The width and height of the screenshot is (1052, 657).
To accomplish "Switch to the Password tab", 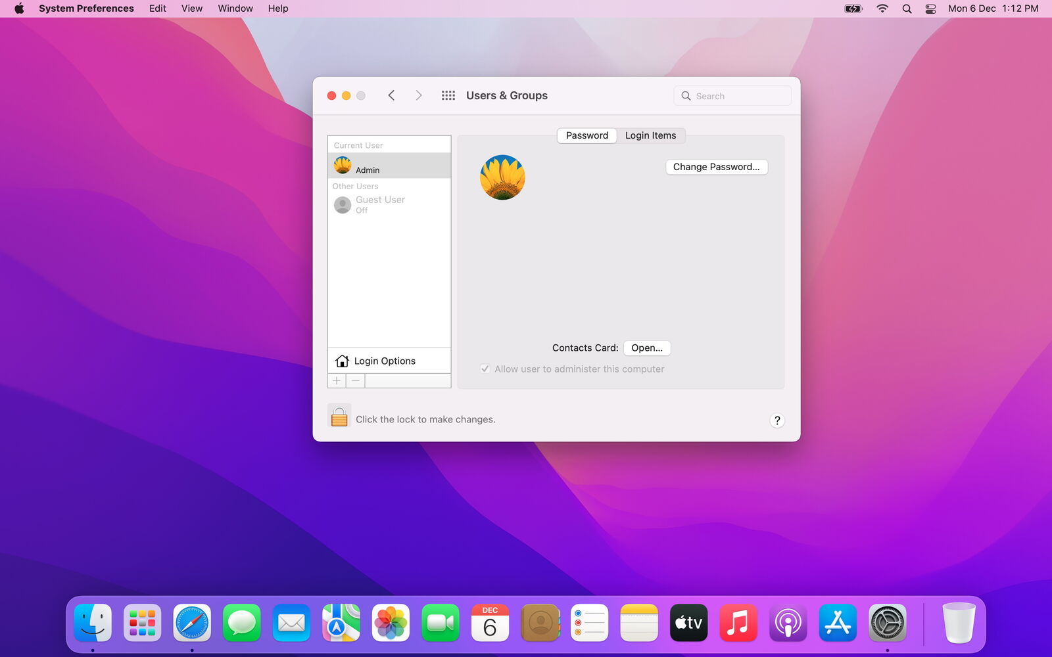I will point(587,135).
